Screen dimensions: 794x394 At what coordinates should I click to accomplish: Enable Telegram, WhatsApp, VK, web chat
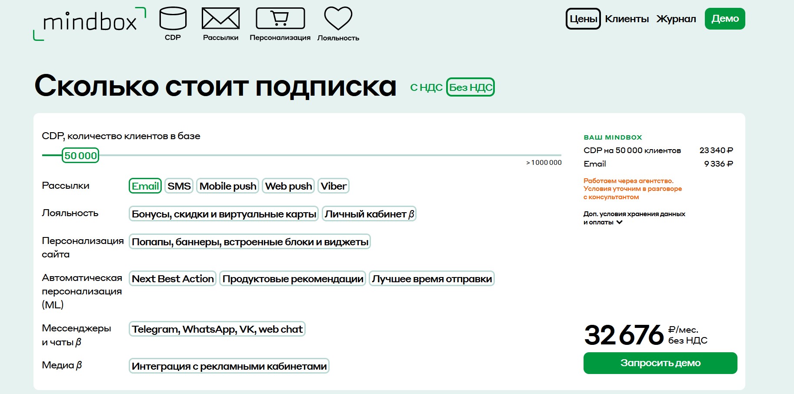click(217, 329)
